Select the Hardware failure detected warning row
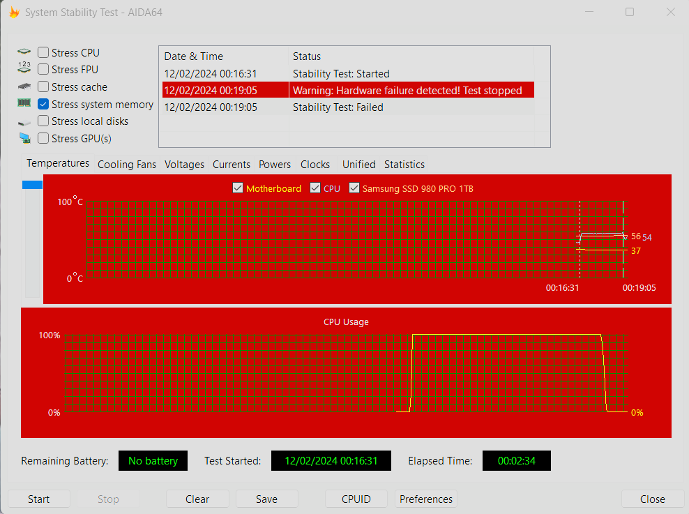 [349, 90]
